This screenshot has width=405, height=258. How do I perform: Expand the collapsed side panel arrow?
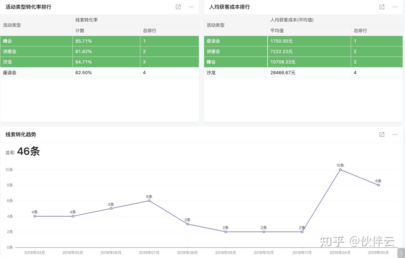point(401,253)
